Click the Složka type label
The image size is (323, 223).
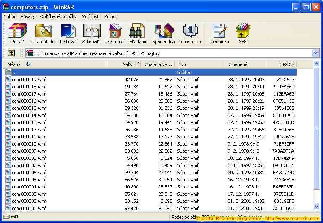183,72
